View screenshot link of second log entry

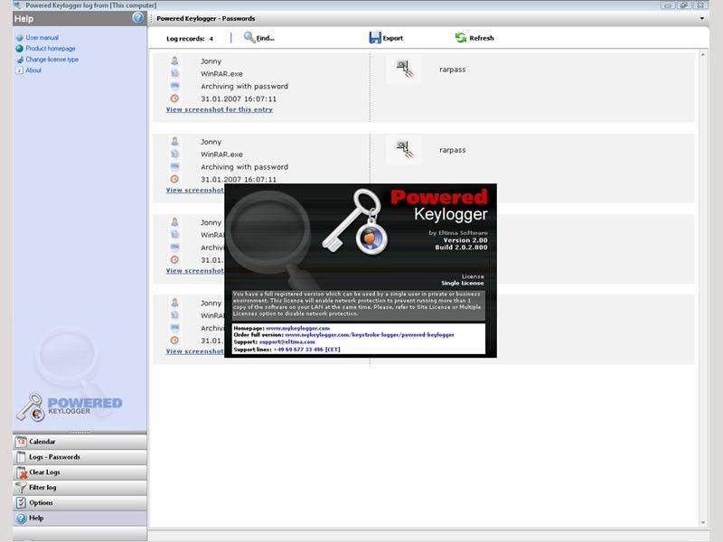(194, 191)
